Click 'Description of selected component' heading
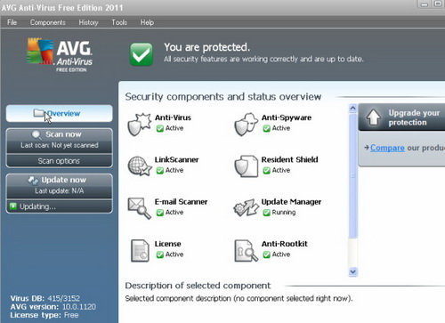The width and height of the screenshot is (445, 323). [x=198, y=286]
